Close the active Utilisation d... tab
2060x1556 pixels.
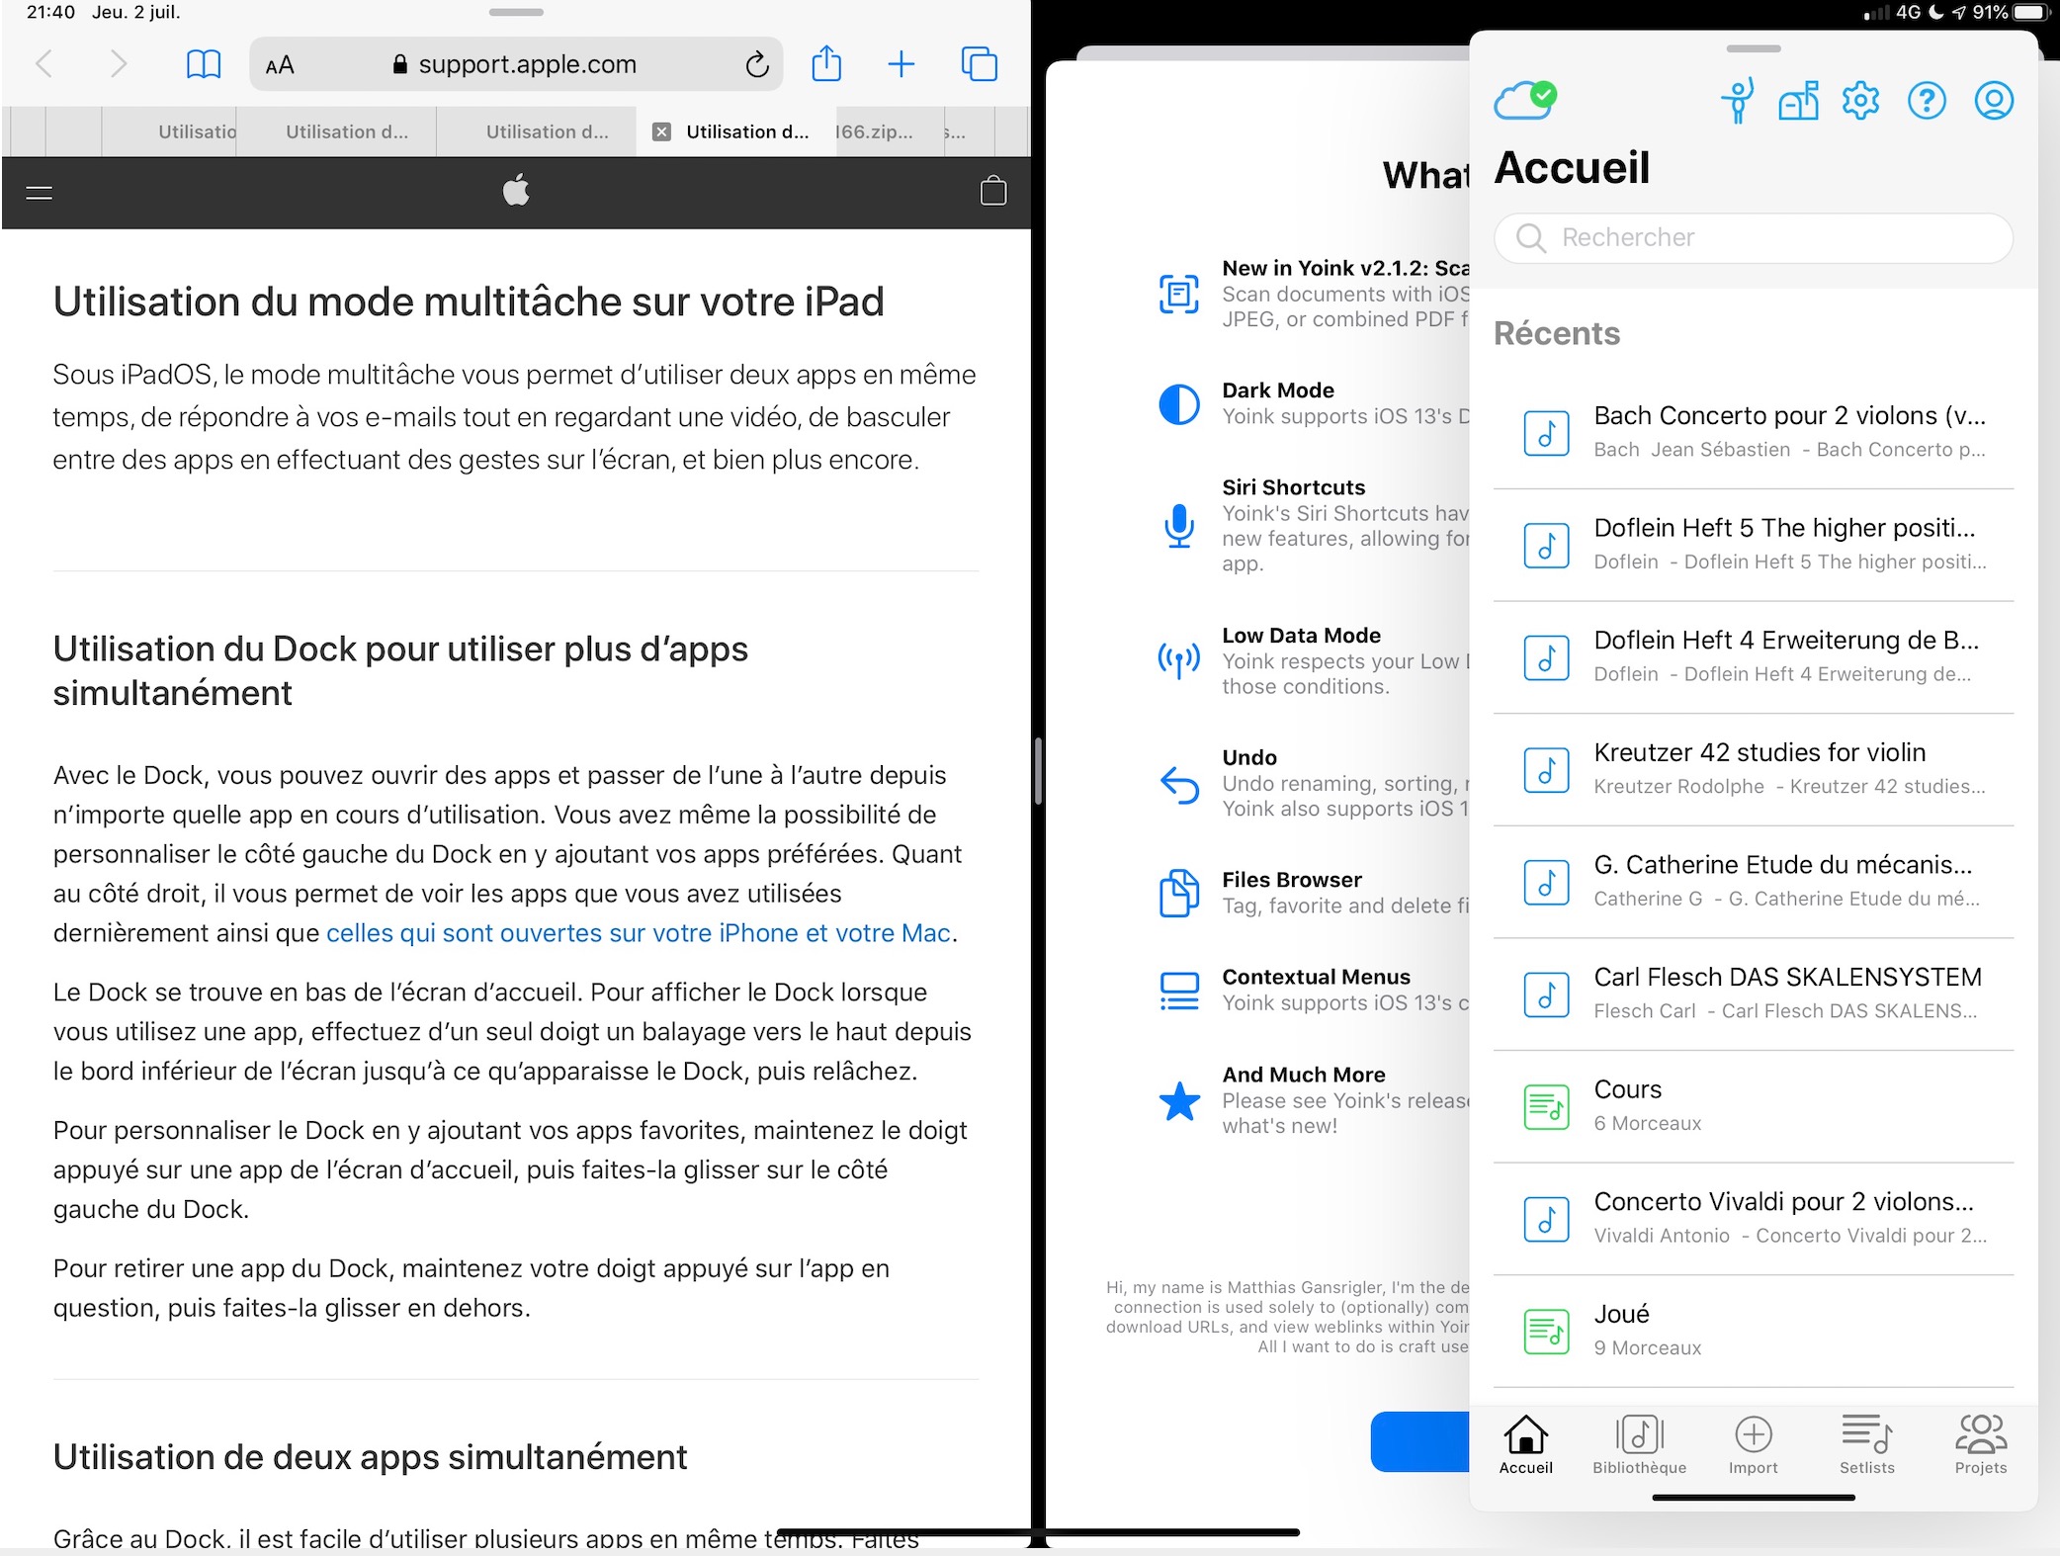[662, 131]
